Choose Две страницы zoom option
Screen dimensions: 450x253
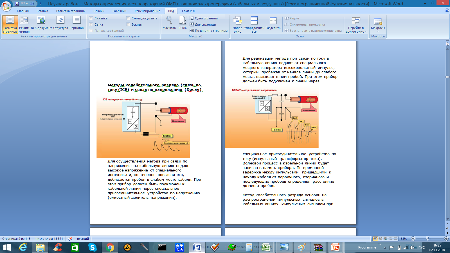click(203, 24)
